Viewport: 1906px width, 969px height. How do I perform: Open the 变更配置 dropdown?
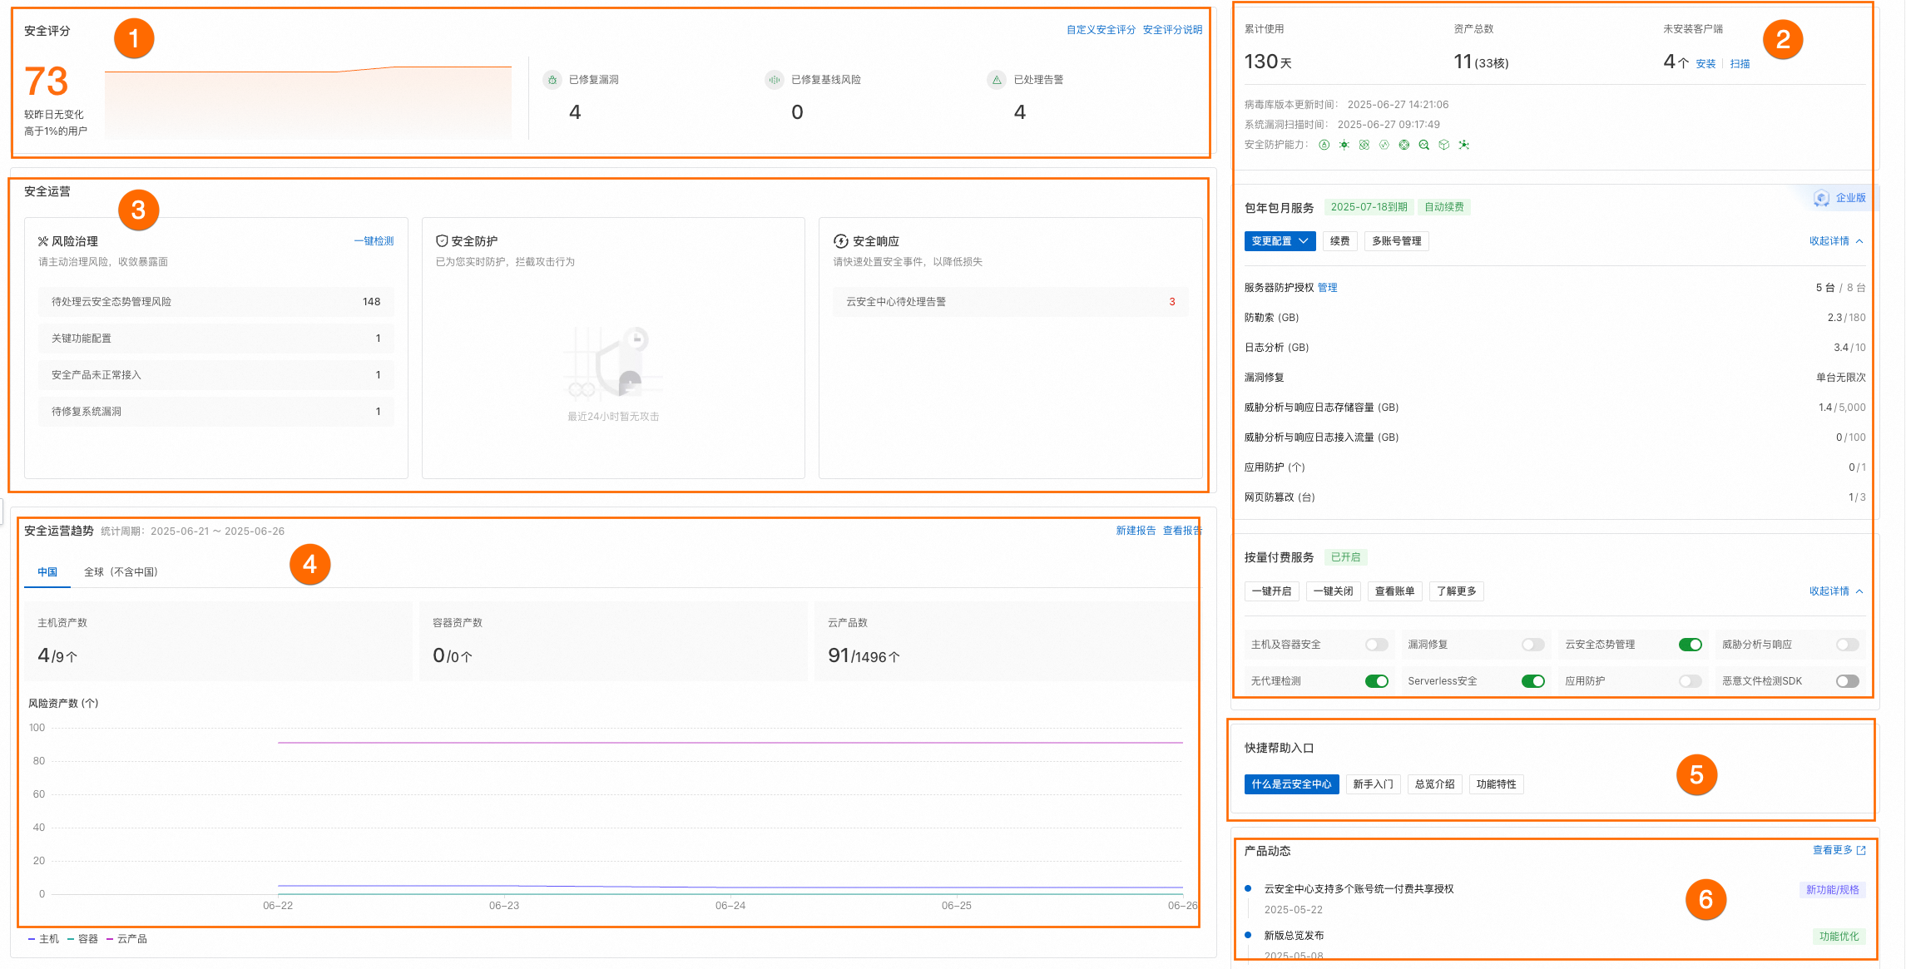pos(1280,241)
